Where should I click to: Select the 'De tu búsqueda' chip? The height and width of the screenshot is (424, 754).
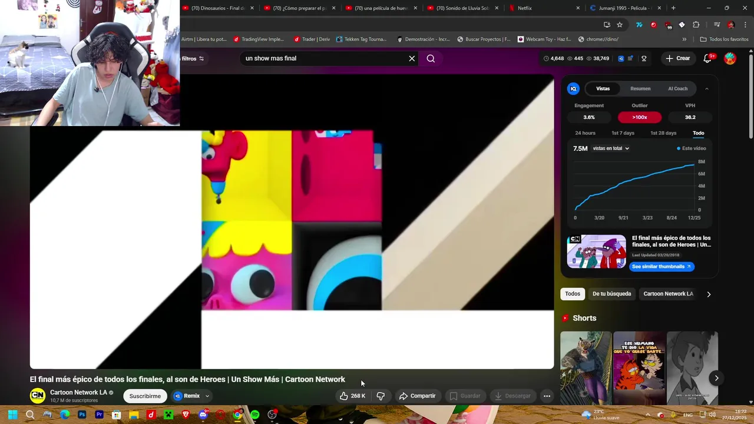click(611, 294)
